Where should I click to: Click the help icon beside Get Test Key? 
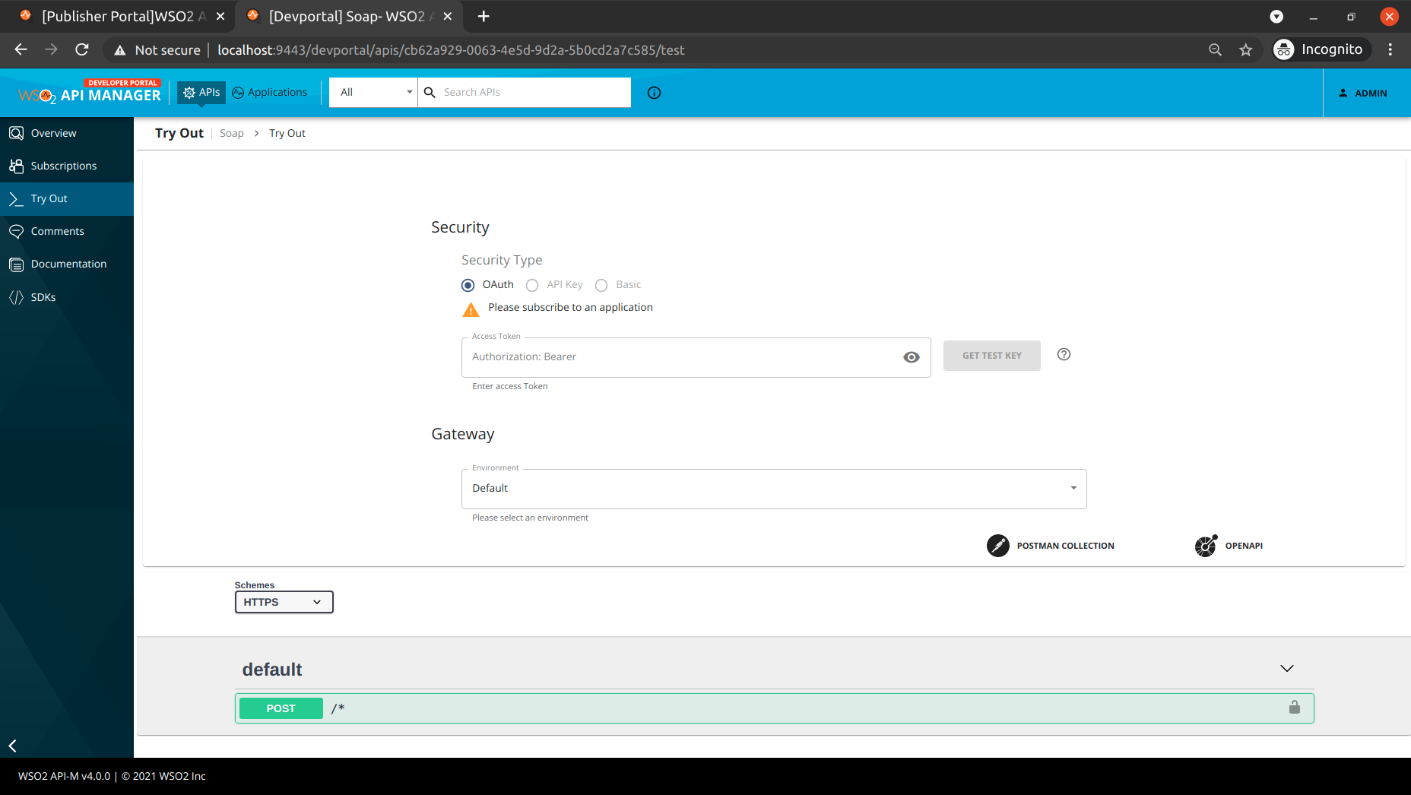tap(1063, 354)
